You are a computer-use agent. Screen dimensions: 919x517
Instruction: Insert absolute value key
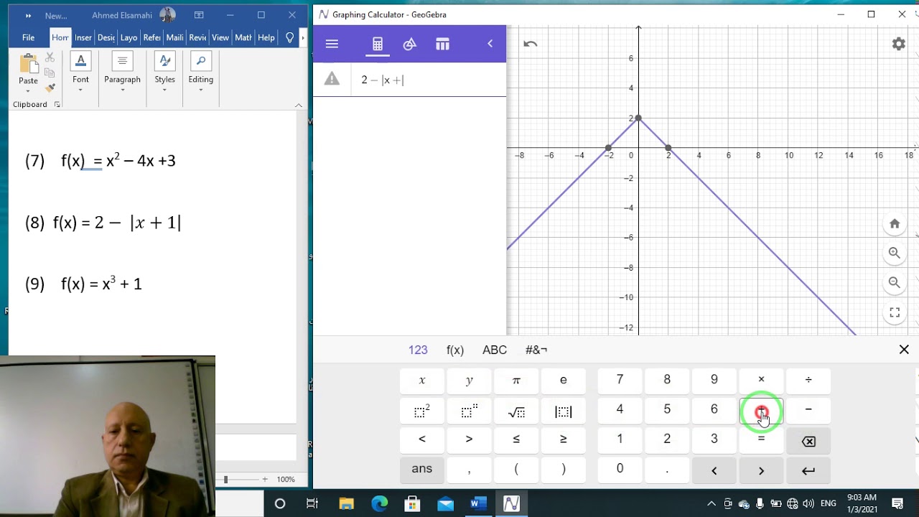[564, 411]
